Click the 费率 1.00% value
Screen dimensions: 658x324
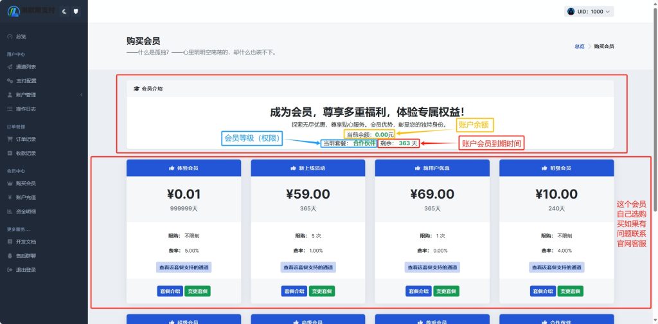(316, 251)
